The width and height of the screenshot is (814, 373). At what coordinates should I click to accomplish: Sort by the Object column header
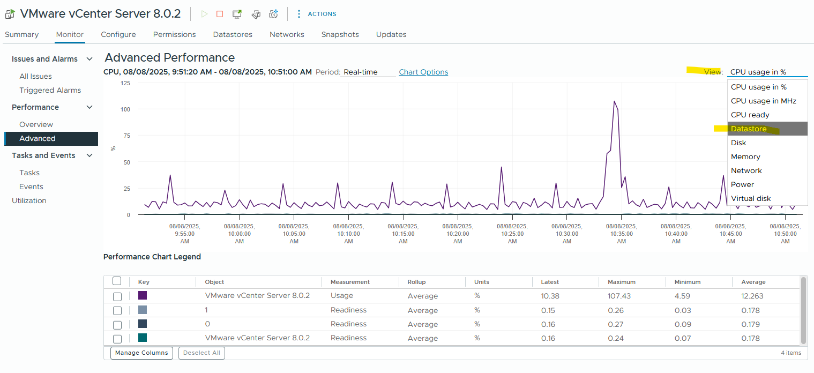[214, 282]
